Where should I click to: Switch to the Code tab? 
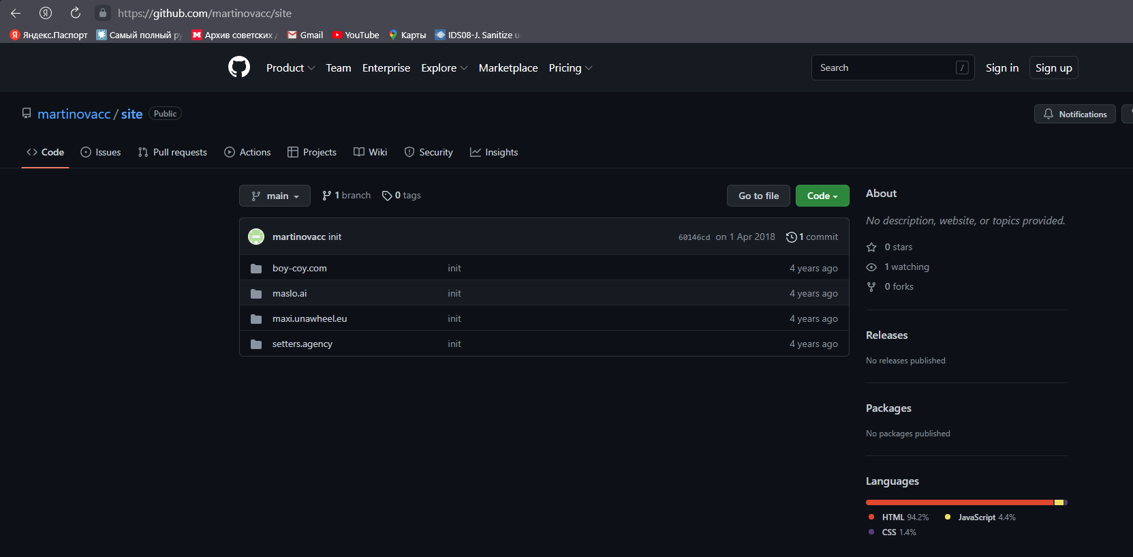coord(45,152)
